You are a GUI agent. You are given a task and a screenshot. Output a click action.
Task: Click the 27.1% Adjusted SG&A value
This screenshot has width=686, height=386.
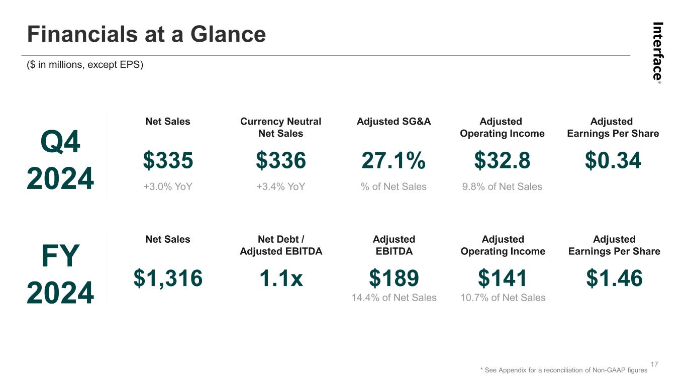(x=394, y=161)
